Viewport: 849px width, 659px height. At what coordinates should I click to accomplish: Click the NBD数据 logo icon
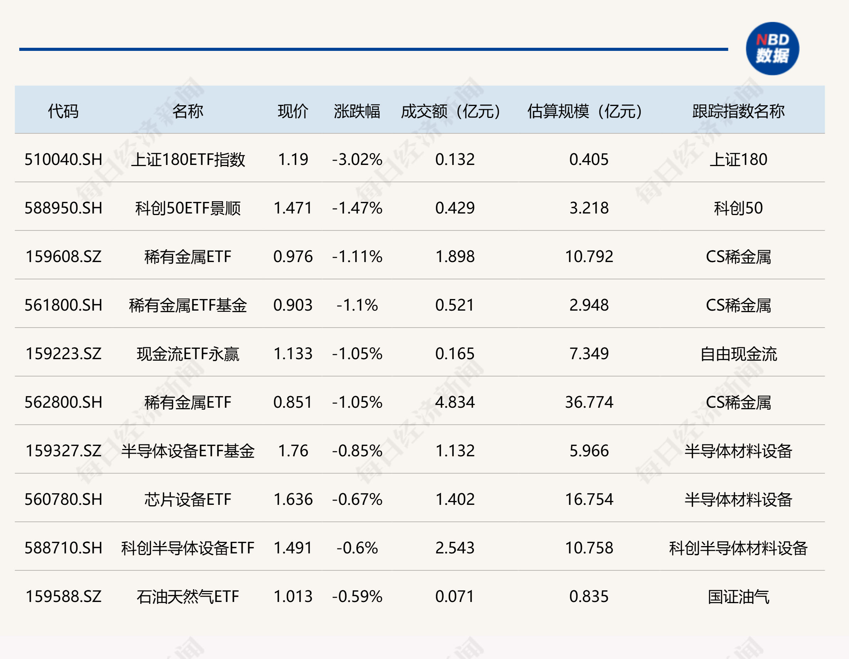click(772, 49)
